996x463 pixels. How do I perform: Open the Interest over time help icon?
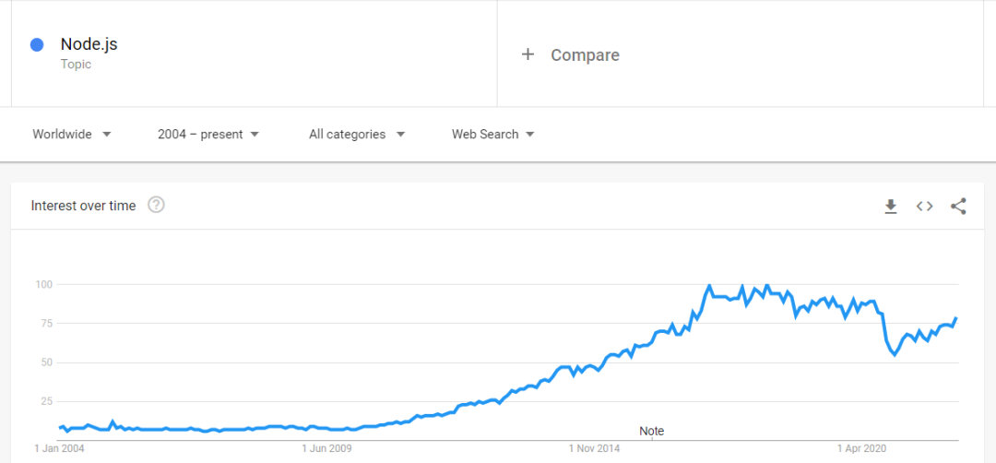157,206
